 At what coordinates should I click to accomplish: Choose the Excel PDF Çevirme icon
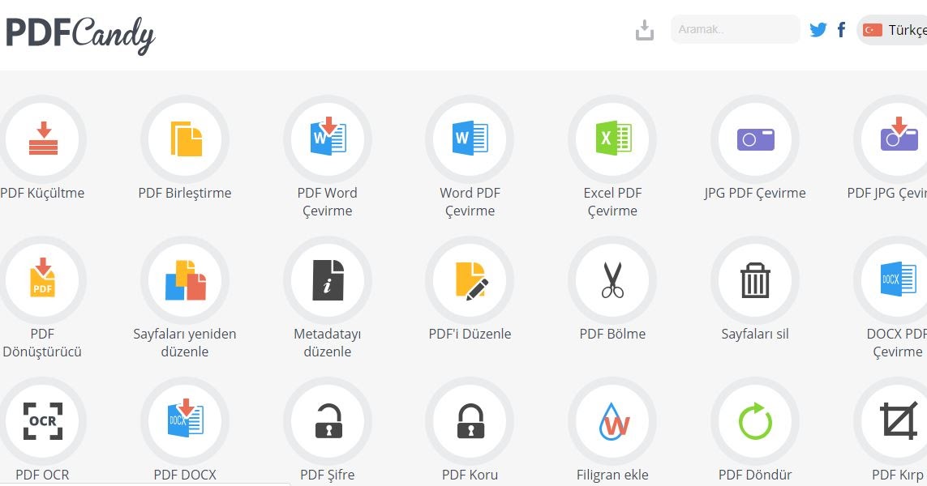[612, 139]
